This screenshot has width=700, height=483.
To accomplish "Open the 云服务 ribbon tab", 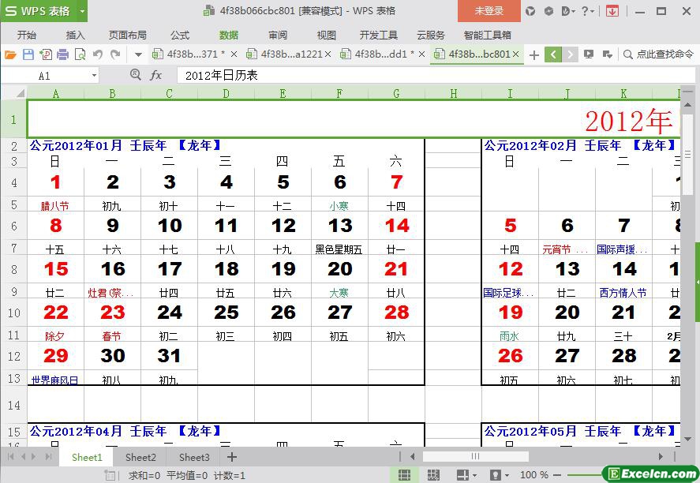I will 431,35.
